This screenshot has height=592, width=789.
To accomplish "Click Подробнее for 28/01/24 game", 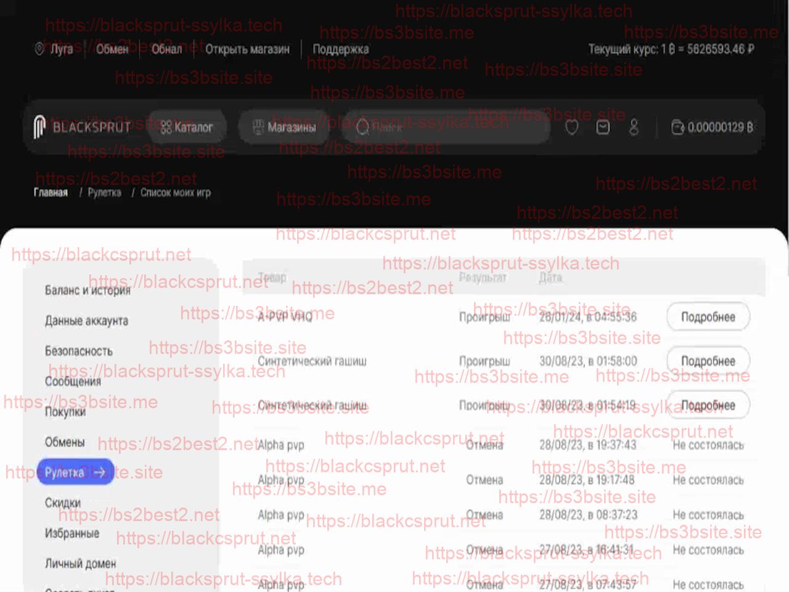I will click(708, 317).
